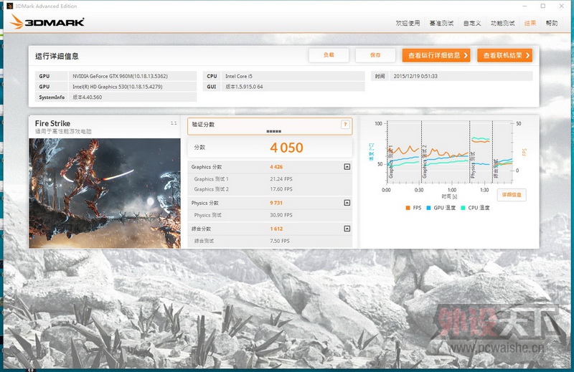The image size is (574, 372).
Task: Click the GPU 温度 blue legend swatch
Action: [x=428, y=208]
